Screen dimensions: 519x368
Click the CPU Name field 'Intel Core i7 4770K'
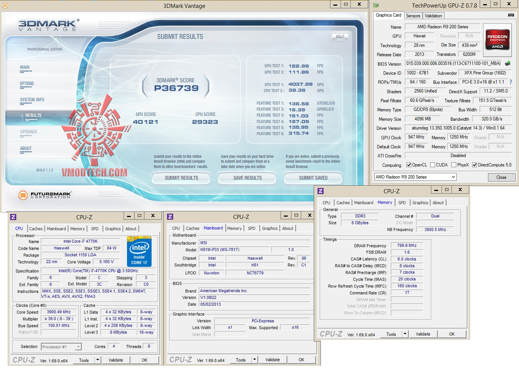pos(81,242)
